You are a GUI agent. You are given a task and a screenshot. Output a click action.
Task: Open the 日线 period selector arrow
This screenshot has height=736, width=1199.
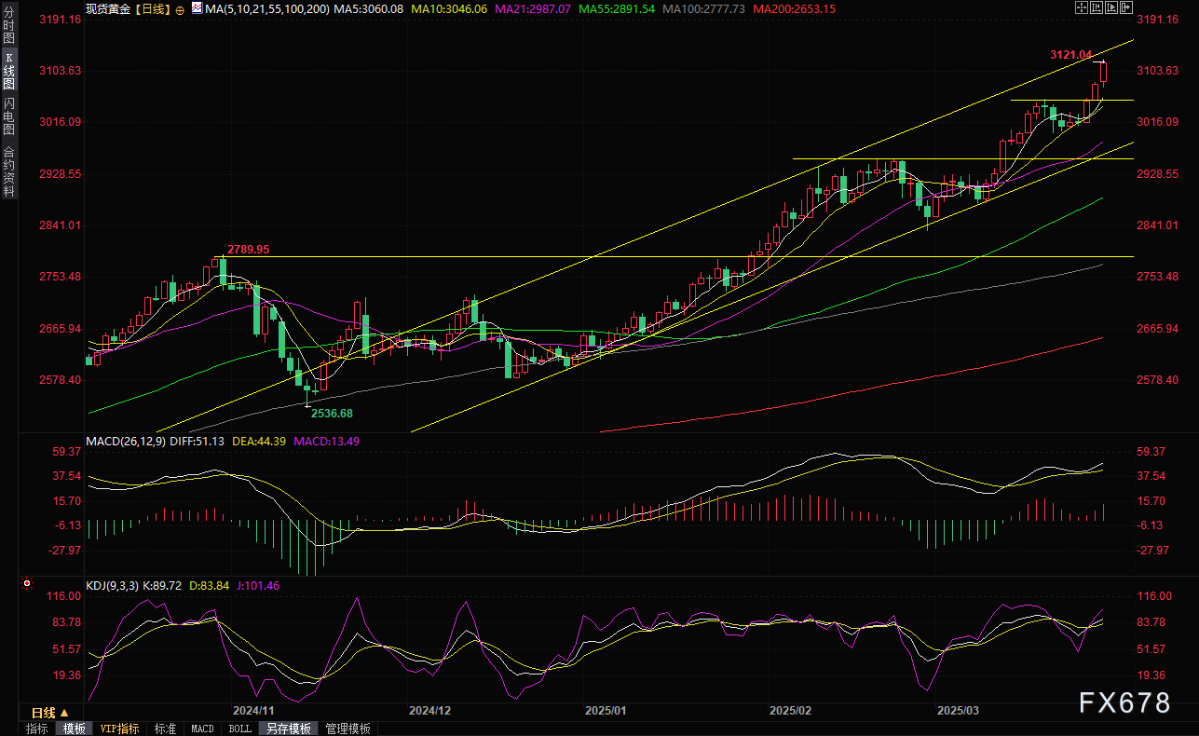(x=64, y=713)
